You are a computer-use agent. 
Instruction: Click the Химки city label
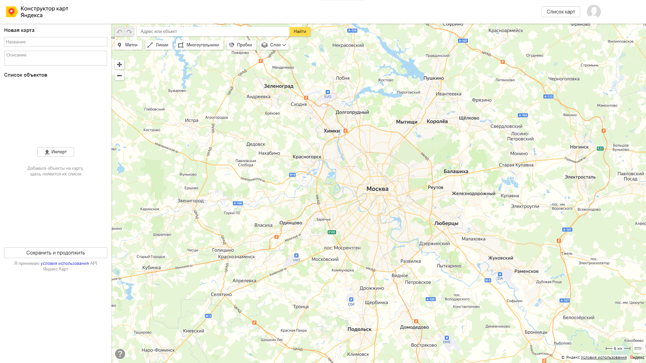point(332,131)
